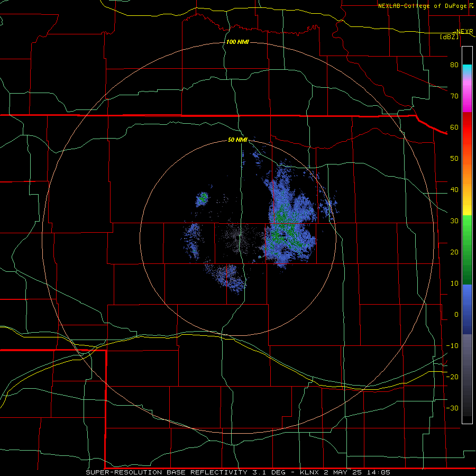Image resolution: width=476 pixels, height=476 pixels.
Task: Click the 50 dBZ scale value
Action: [454, 159]
